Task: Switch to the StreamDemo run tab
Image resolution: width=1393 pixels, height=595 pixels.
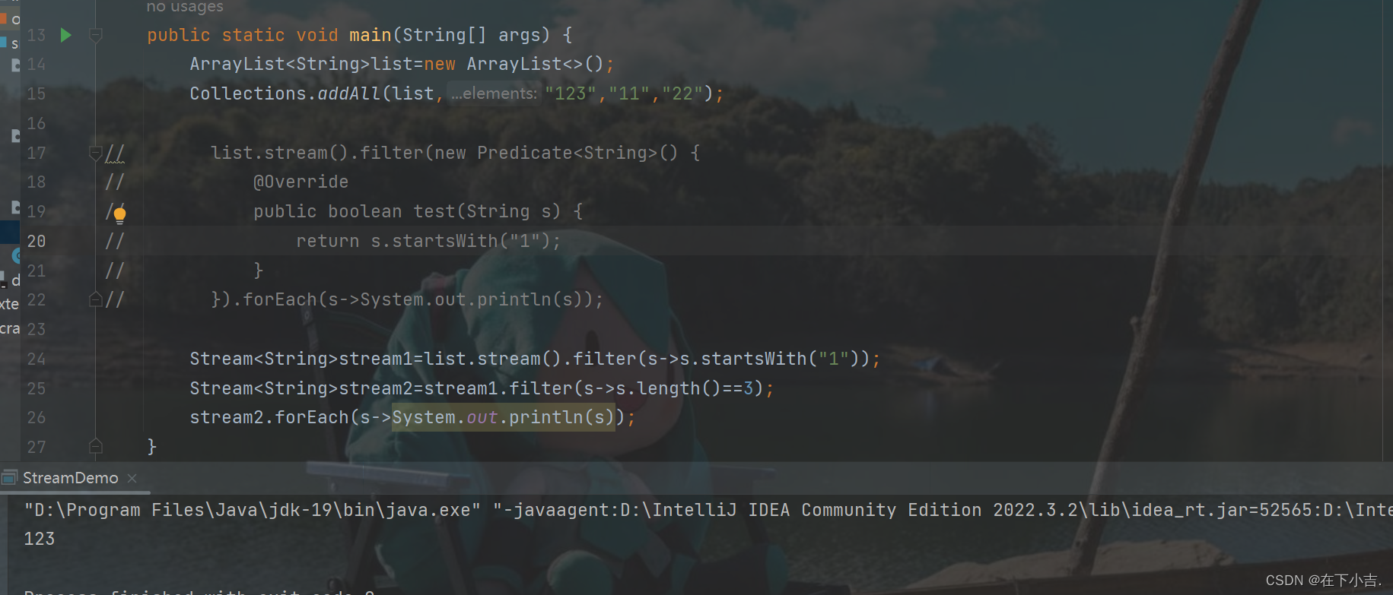Action: [71, 478]
